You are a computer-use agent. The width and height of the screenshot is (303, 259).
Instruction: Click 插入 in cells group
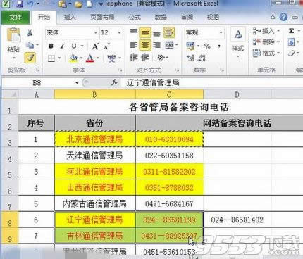[x=266, y=31]
